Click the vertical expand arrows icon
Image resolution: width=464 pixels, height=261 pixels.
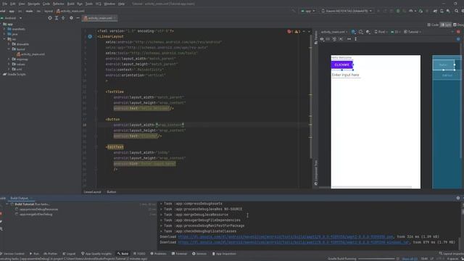[x=356, y=39]
